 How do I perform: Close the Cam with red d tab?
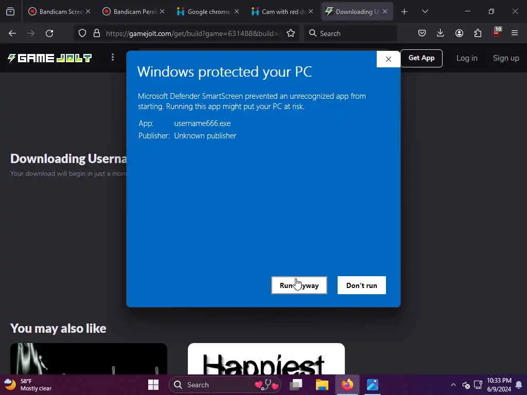tap(311, 12)
